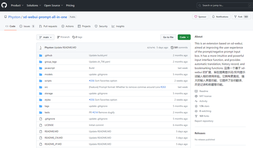
Task: Click the 8 watching link
Action: point(203,111)
